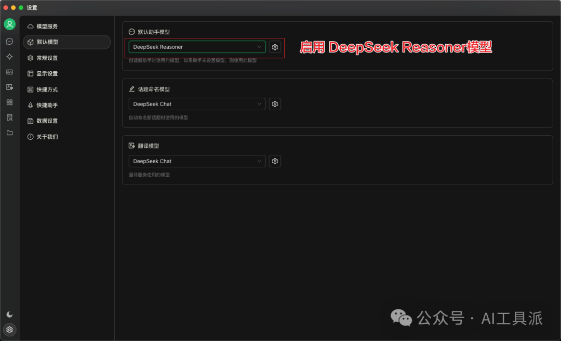Image resolution: width=561 pixels, height=341 pixels.
Task: Expand the 翻译模型 DeepSeek Chat dropdown
Action: point(197,161)
